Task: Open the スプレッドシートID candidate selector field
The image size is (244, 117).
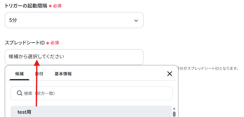Action: (x=74, y=57)
